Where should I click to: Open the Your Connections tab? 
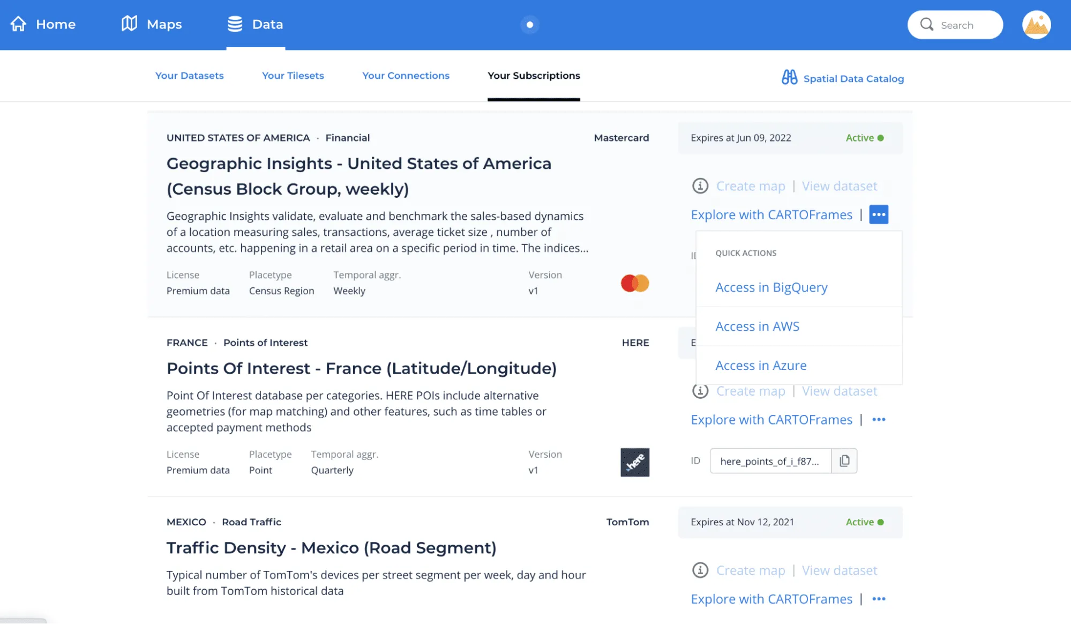coord(406,76)
